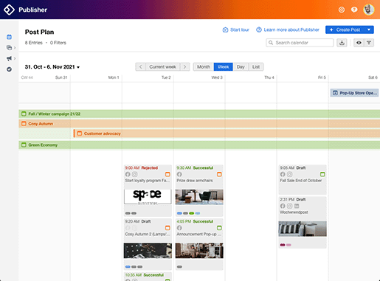
Task: Open the filter icon next to search
Action: point(369,43)
